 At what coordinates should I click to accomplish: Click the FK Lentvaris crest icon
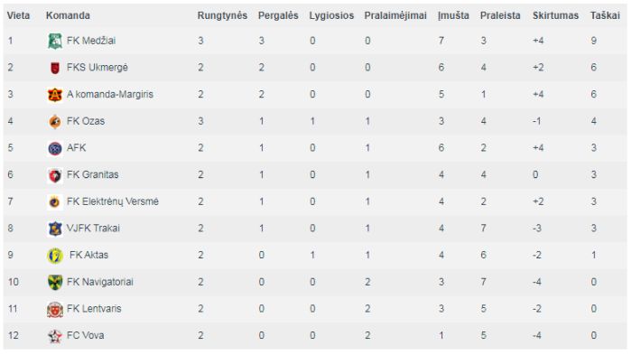pyautogui.click(x=55, y=309)
